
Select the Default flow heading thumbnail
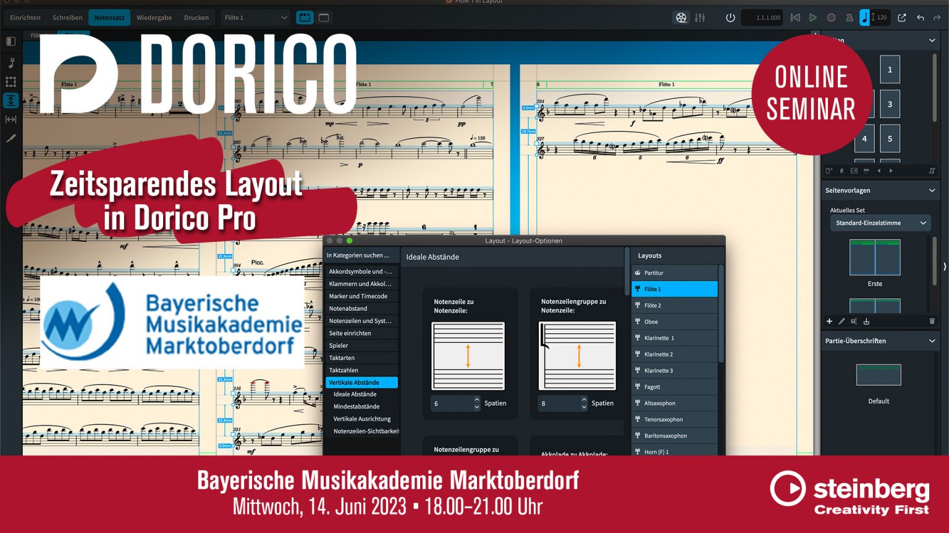click(x=879, y=374)
